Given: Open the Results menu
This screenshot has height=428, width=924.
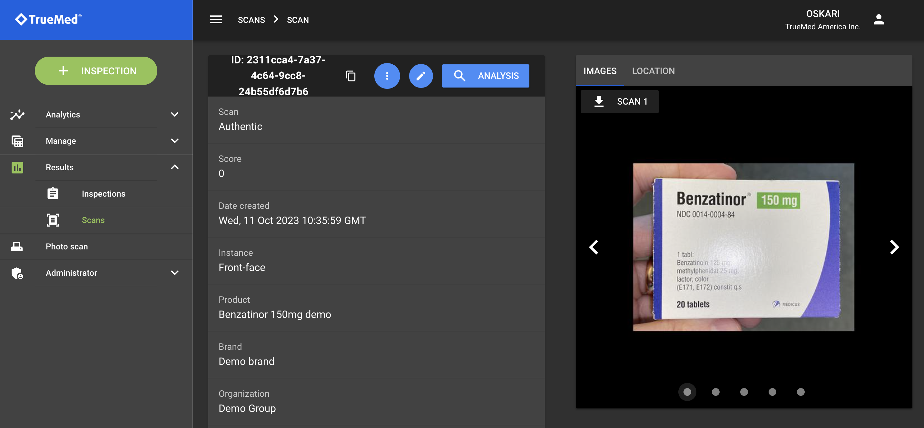Looking at the screenshot, I should pyautogui.click(x=96, y=167).
